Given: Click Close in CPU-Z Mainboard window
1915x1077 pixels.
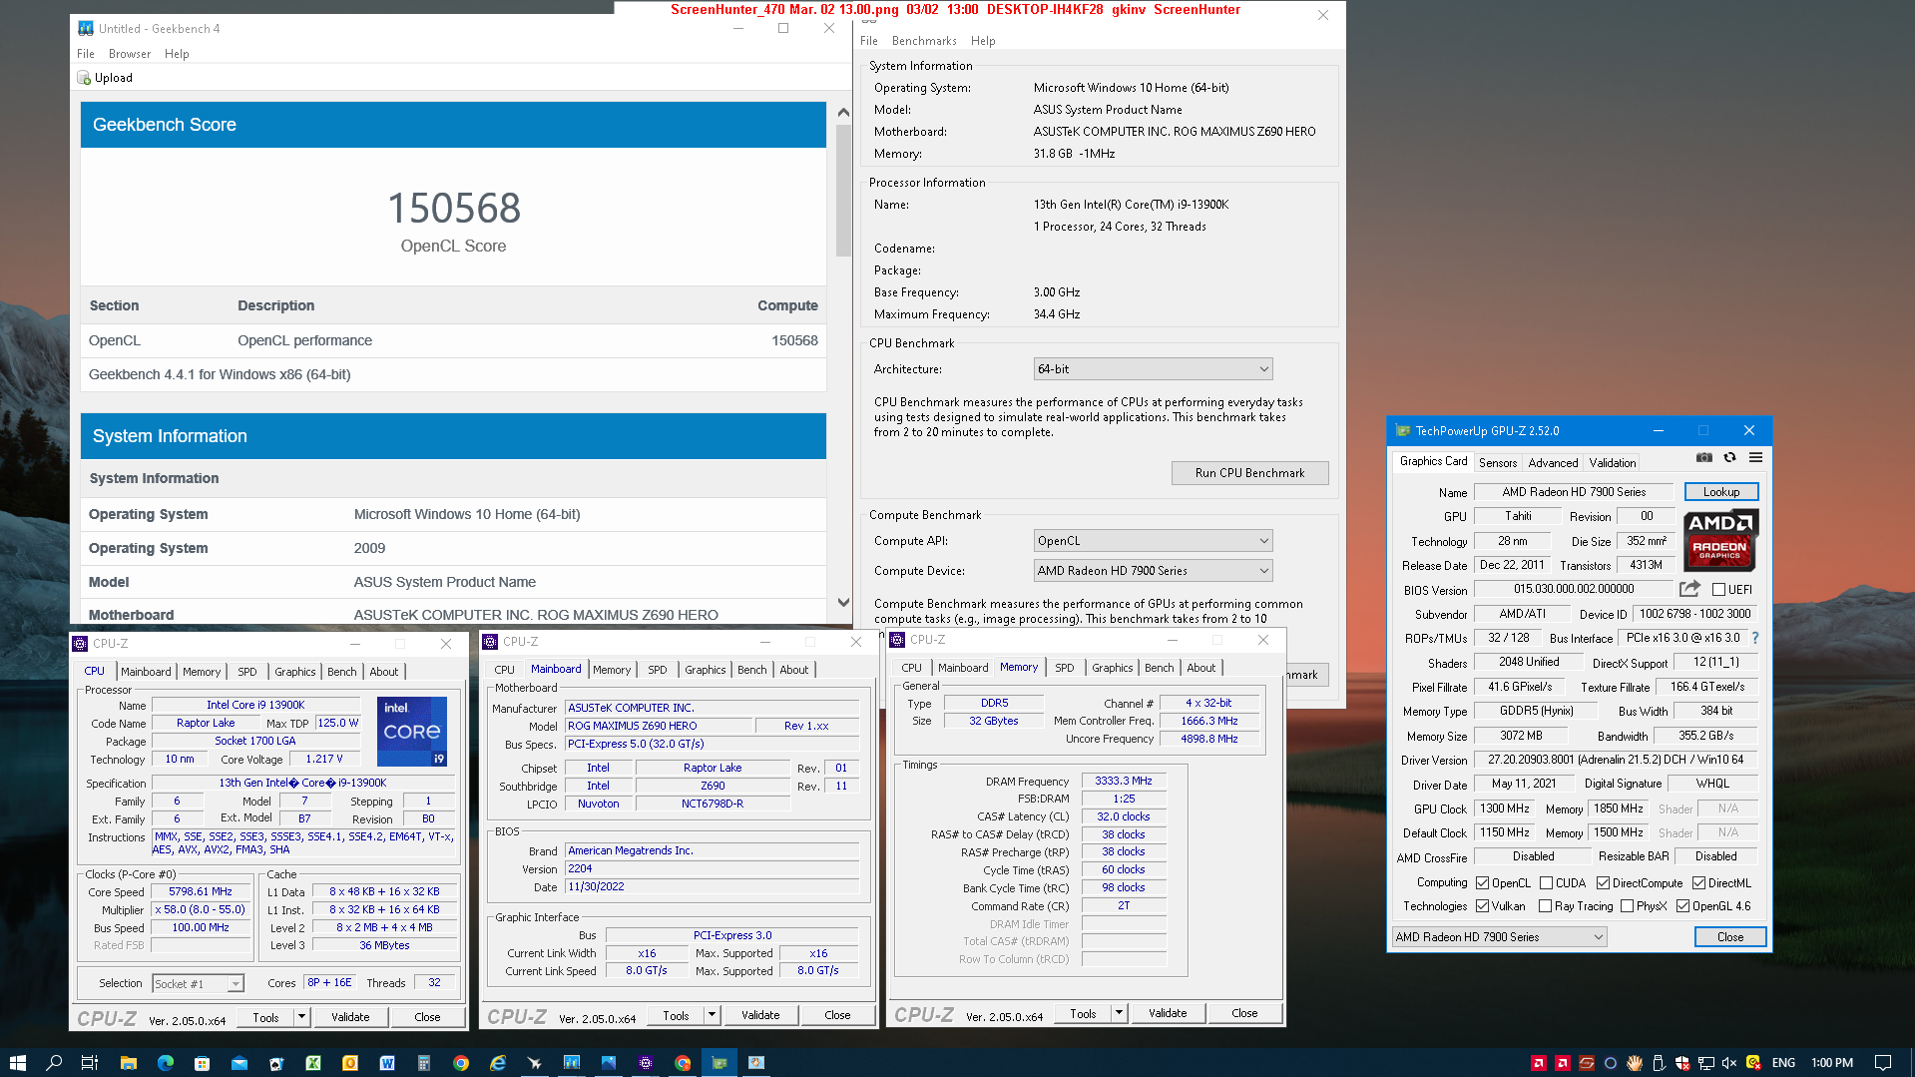Looking at the screenshot, I should point(837,1015).
